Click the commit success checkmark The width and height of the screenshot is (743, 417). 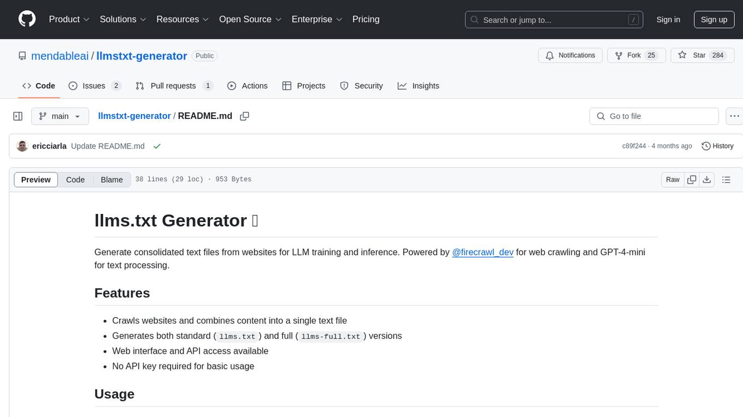[x=157, y=146]
